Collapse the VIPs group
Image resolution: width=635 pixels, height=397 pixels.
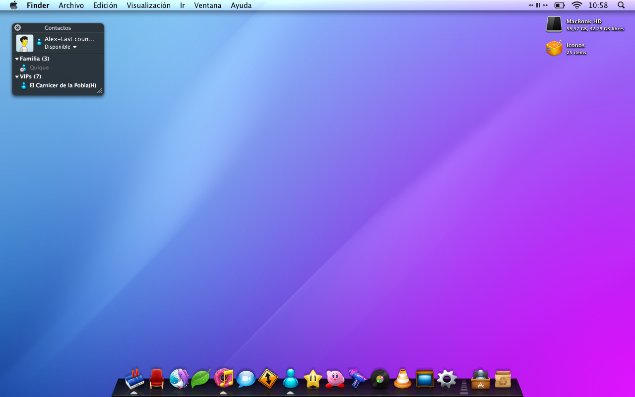coord(17,77)
